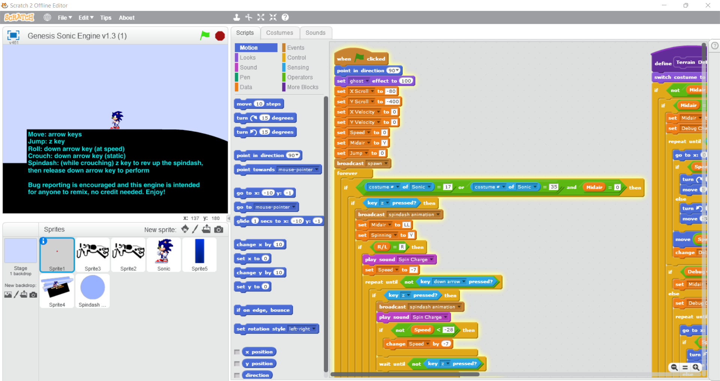This screenshot has width=720, height=381.
Task: Select the Shrink sprite tool
Action: tap(273, 17)
